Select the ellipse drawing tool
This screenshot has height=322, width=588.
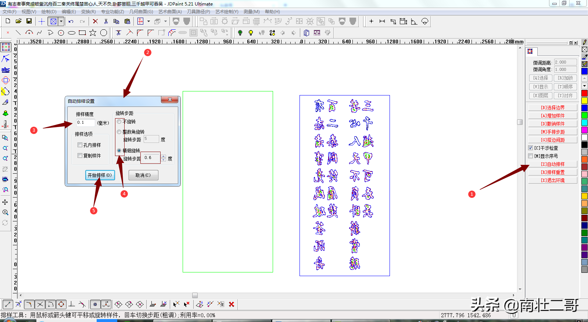pyautogui.click(x=72, y=33)
